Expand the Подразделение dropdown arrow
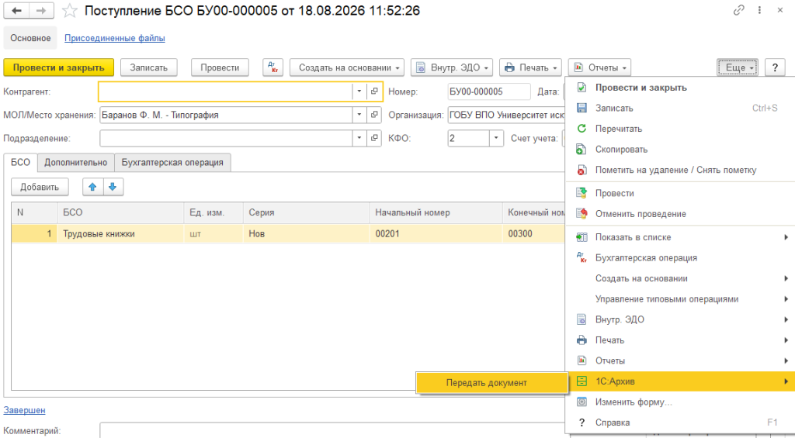 [359, 138]
